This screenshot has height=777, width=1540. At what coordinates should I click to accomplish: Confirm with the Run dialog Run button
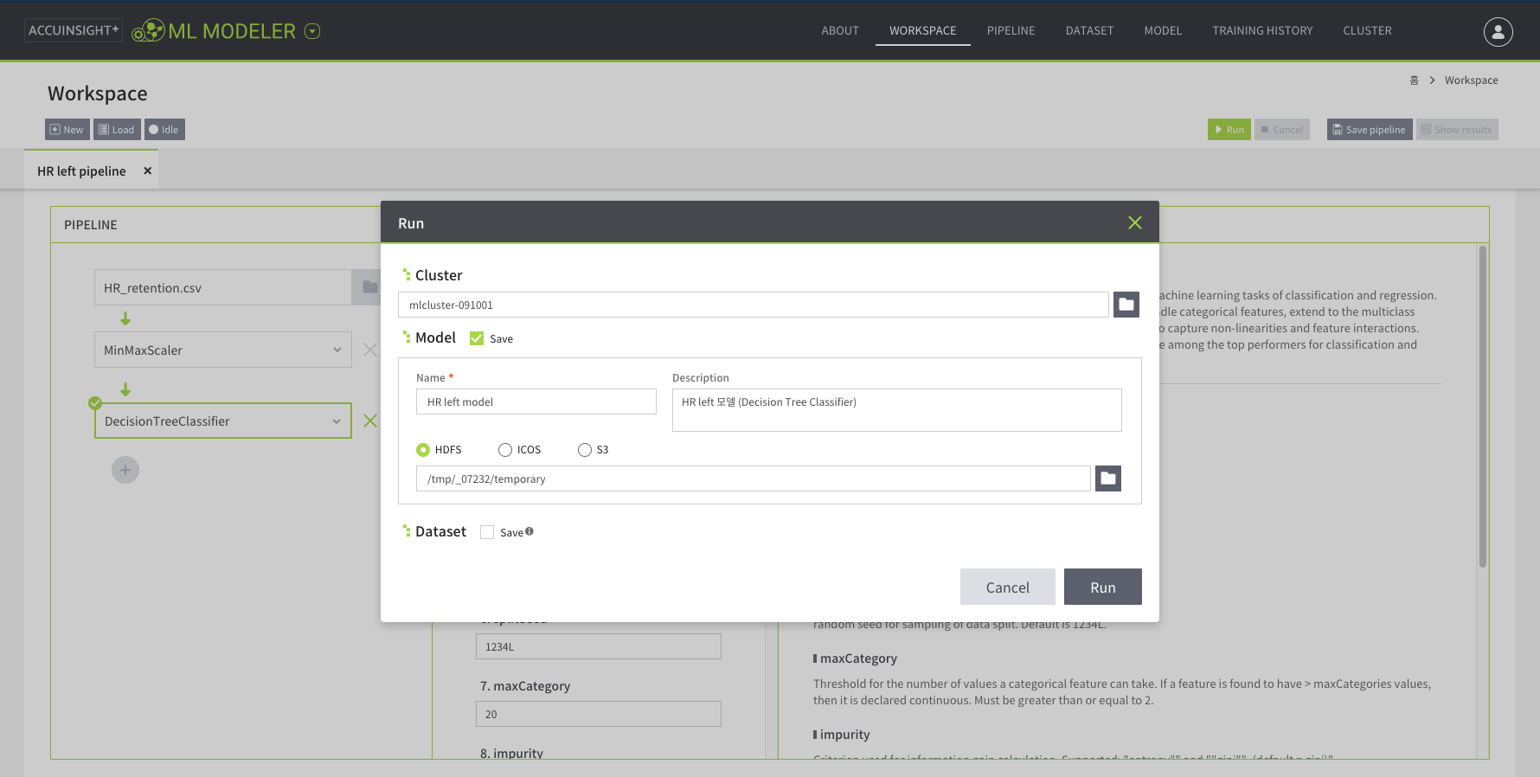click(x=1102, y=587)
